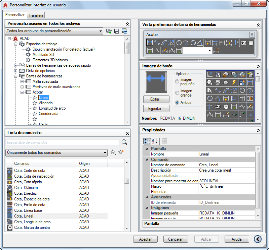Click the Exportar... button

click(156, 109)
